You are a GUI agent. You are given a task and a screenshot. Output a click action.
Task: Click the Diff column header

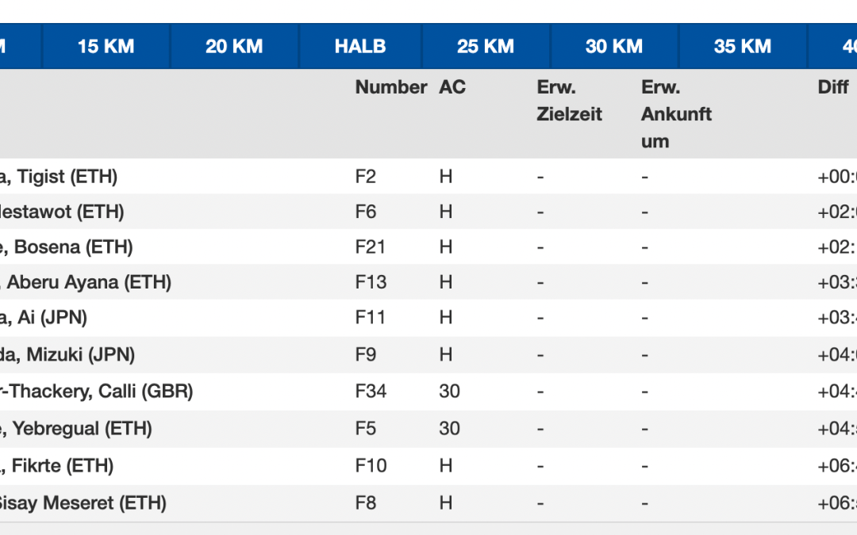pos(833,87)
